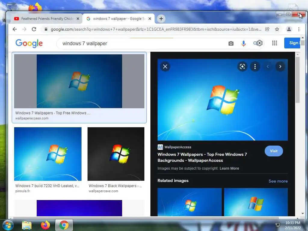This screenshot has height=231, width=308.
Task: Click the network tray icon
Action: 278,225
